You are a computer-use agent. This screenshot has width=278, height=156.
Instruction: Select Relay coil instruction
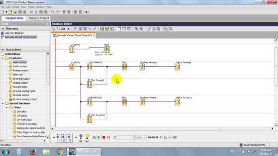(x=17, y=75)
